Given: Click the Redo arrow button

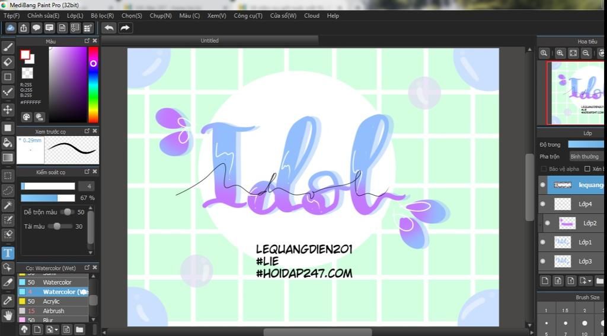Looking at the screenshot, I should [125, 28].
